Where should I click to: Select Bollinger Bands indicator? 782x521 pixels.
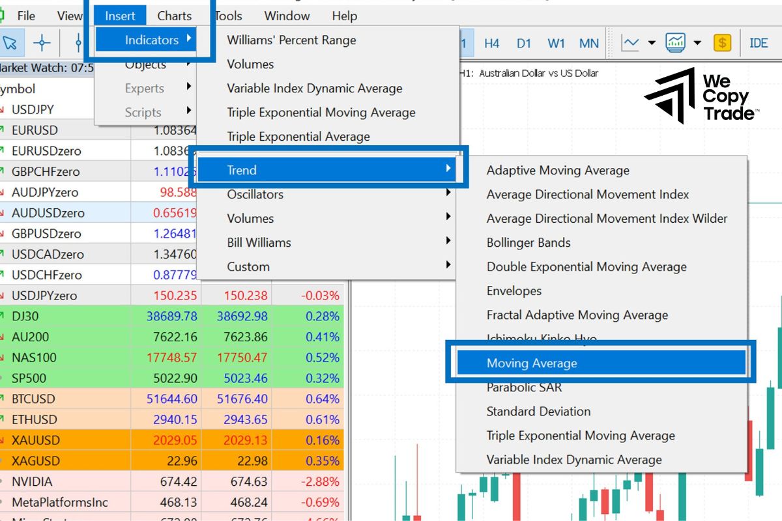tap(529, 242)
